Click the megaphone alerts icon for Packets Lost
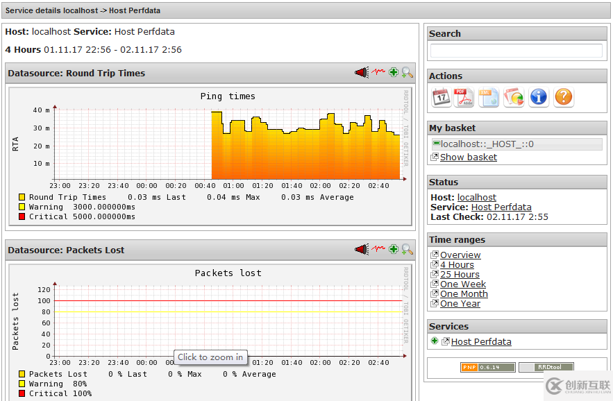The height and width of the screenshot is (401, 613). tap(362, 249)
